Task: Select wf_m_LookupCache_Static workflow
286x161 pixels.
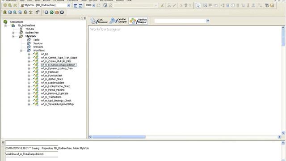Action: 55,86
